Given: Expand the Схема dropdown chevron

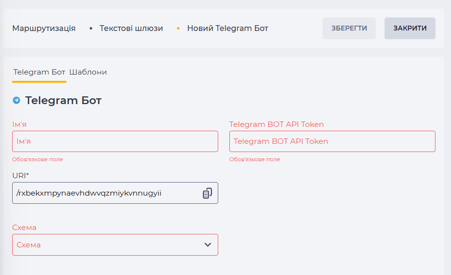Looking at the screenshot, I should pos(208,245).
